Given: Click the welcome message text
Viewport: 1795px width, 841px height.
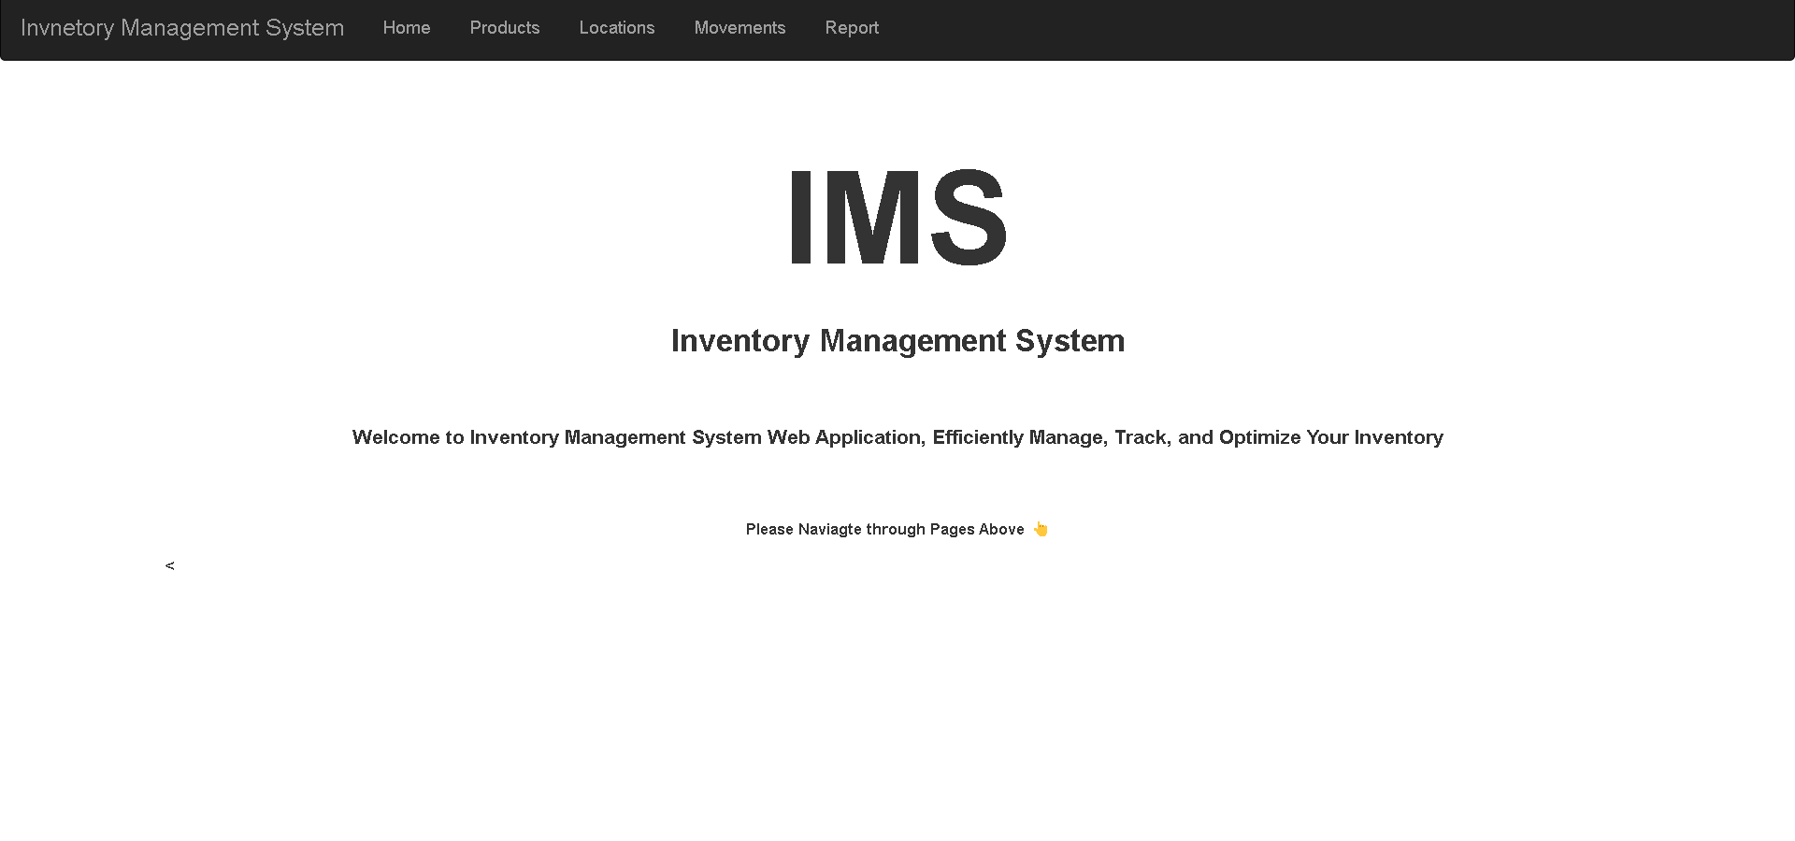Looking at the screenshot, I should coord(897,436).
